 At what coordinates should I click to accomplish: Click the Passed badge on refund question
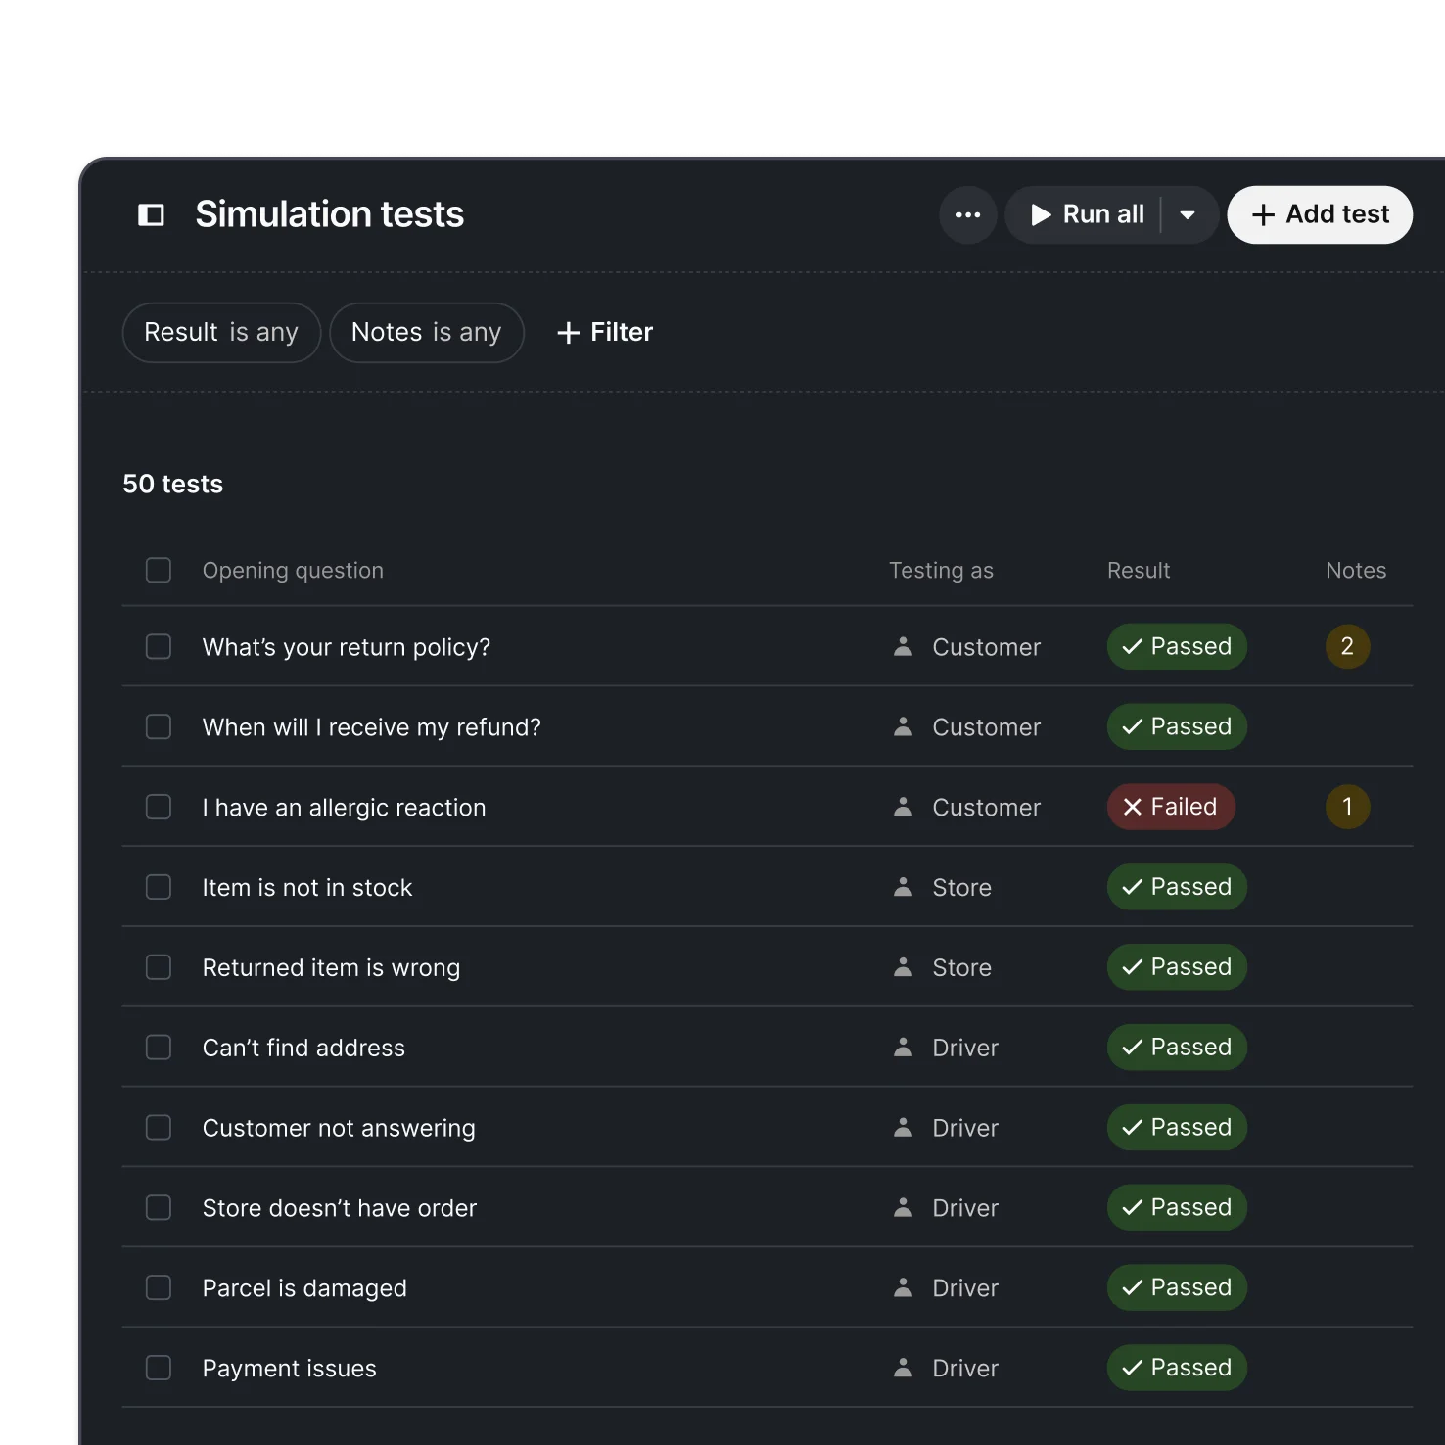[1177, 726]
